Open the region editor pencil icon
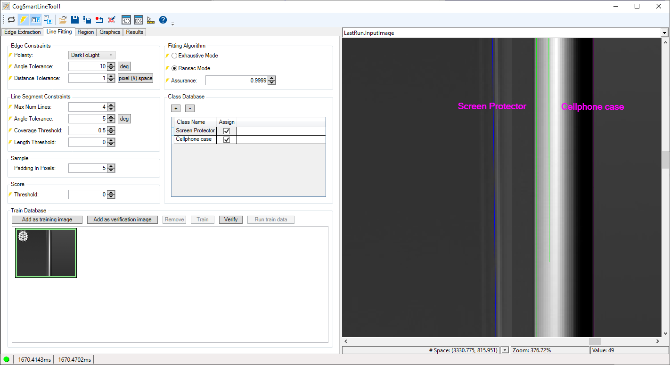Screen dimensions: 670x365 112,20
